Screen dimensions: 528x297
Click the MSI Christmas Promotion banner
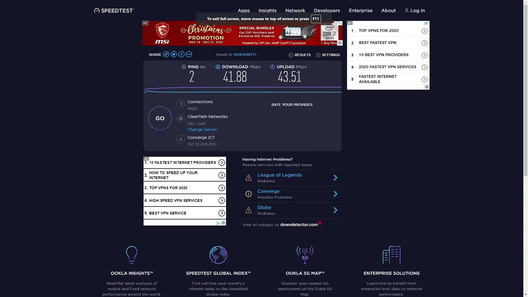point(242,33)
